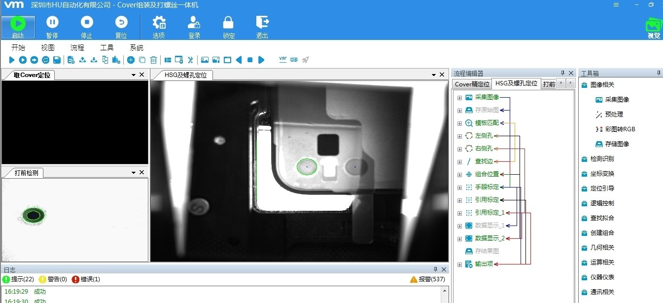Click the single-run play triangle in small toolbar
The image size is (663, 303).
[12, 60]
